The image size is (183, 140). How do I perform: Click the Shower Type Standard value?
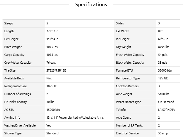52,133
